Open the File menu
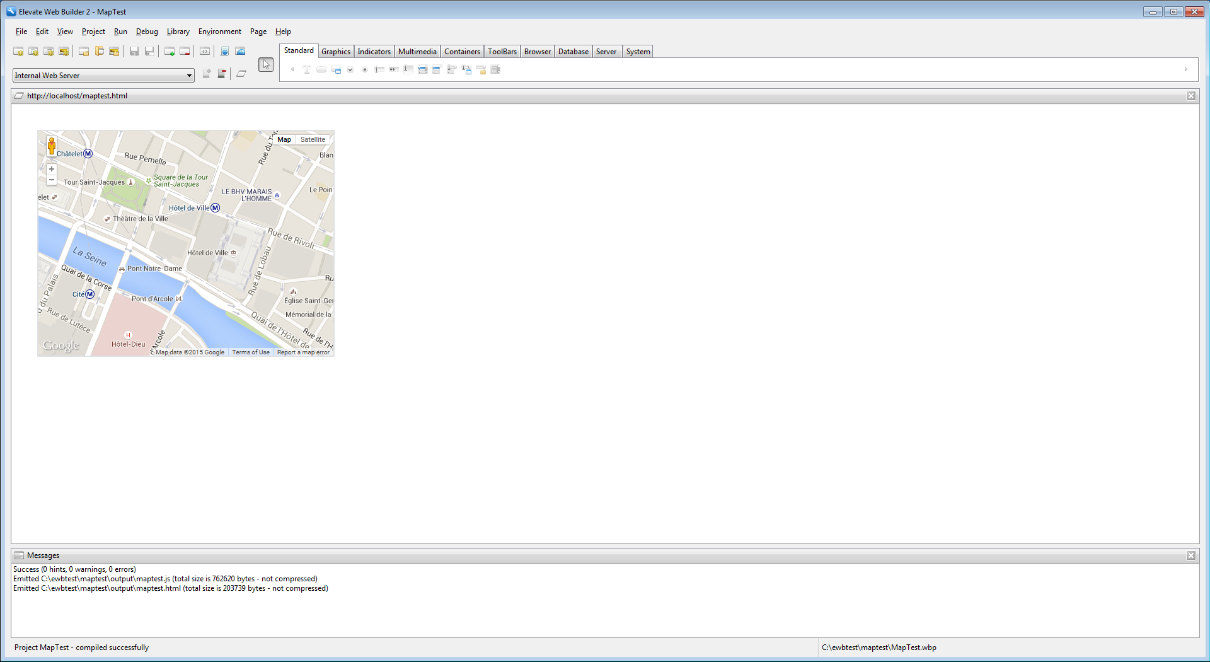Screen dimensions: 1210x662 click(21, 32)
